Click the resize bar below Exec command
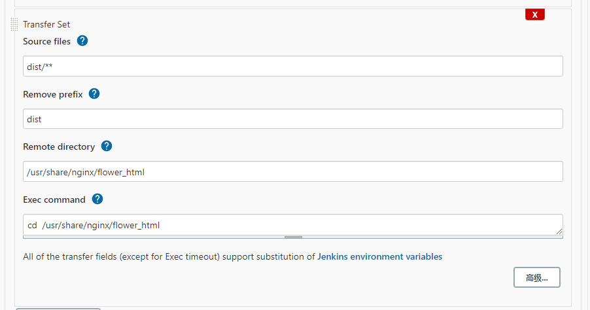This screenshot has height=310, width=590. (x=292, y=237)
